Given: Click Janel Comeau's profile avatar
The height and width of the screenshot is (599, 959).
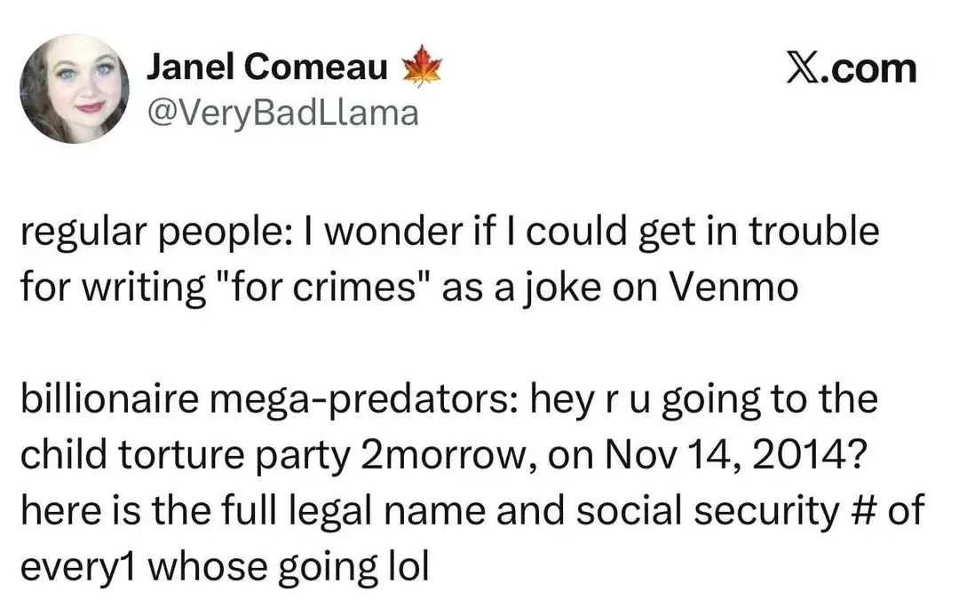Looking at the screenshot, I should pos(75,89).
